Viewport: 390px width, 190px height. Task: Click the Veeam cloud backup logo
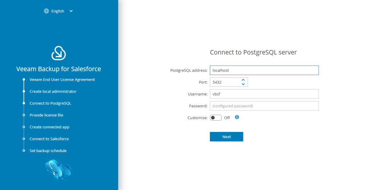coord(59,53)
